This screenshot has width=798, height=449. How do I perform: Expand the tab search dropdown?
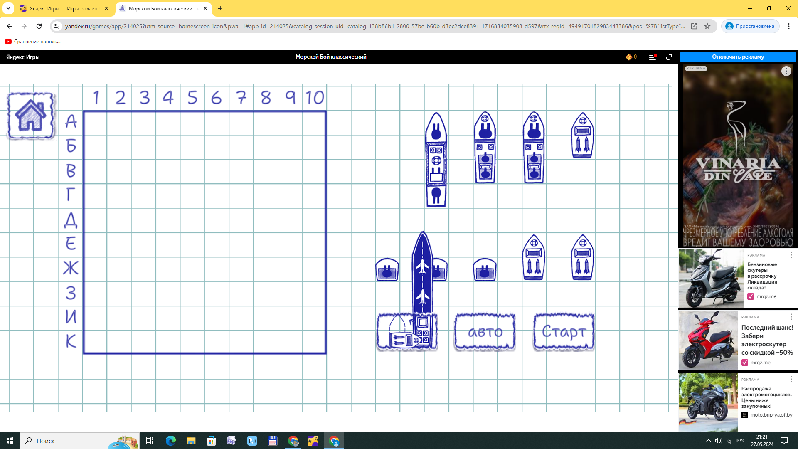tap(8, 8)
